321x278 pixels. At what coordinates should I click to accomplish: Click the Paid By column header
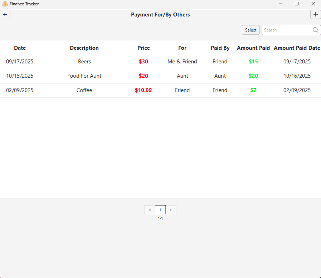pos(220,48)
